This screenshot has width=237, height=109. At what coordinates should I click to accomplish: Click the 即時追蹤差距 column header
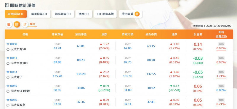221,34
